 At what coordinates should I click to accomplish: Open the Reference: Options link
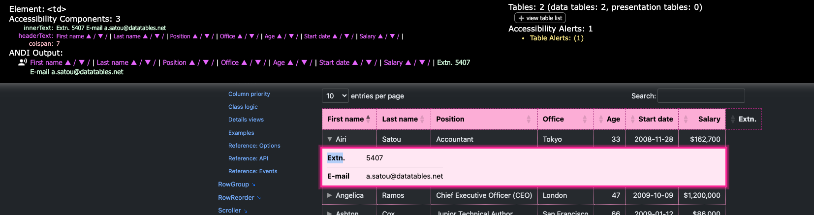tap(254, 146)
